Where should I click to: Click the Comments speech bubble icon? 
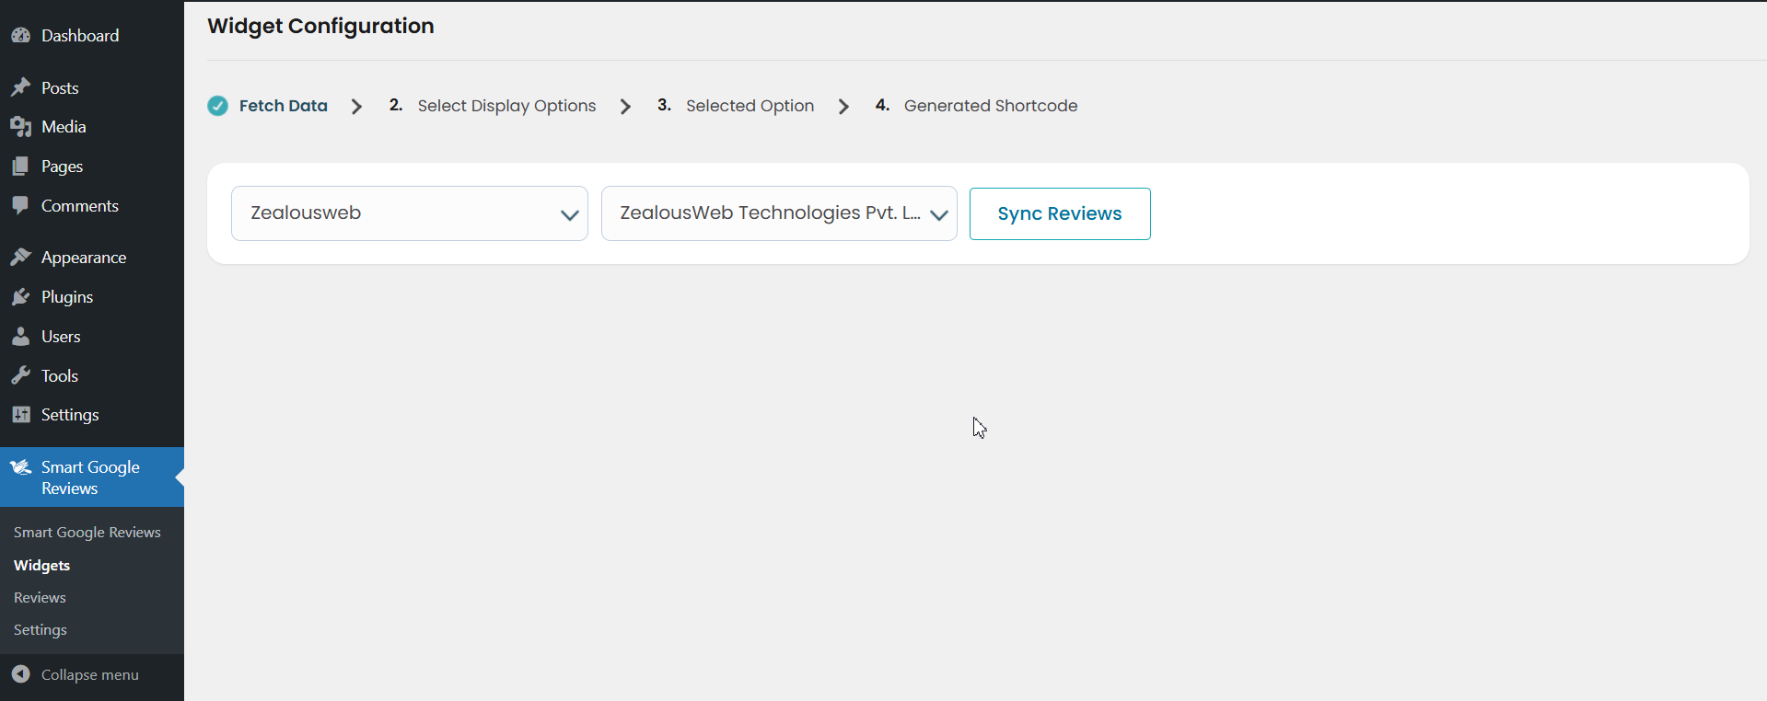[x=21, y=206]
